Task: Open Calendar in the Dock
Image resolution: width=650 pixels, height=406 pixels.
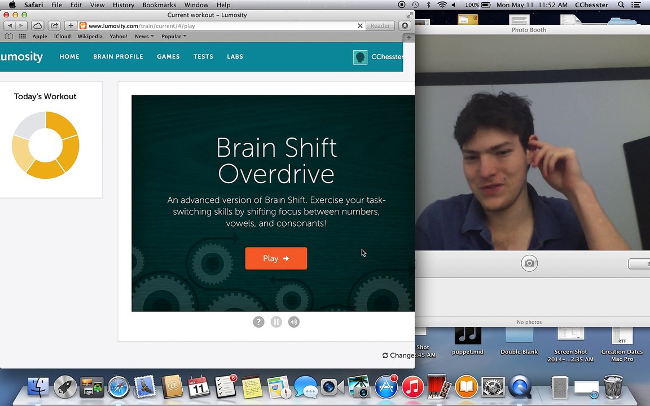Action: (199, 387)
